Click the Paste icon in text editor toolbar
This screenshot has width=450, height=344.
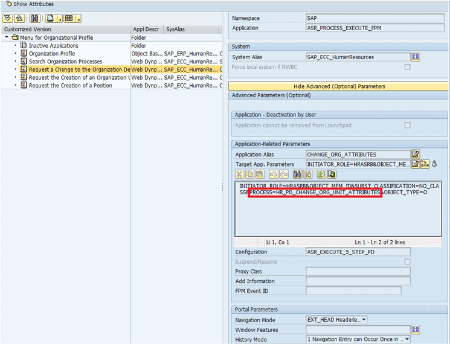click(x=260, y=174)
